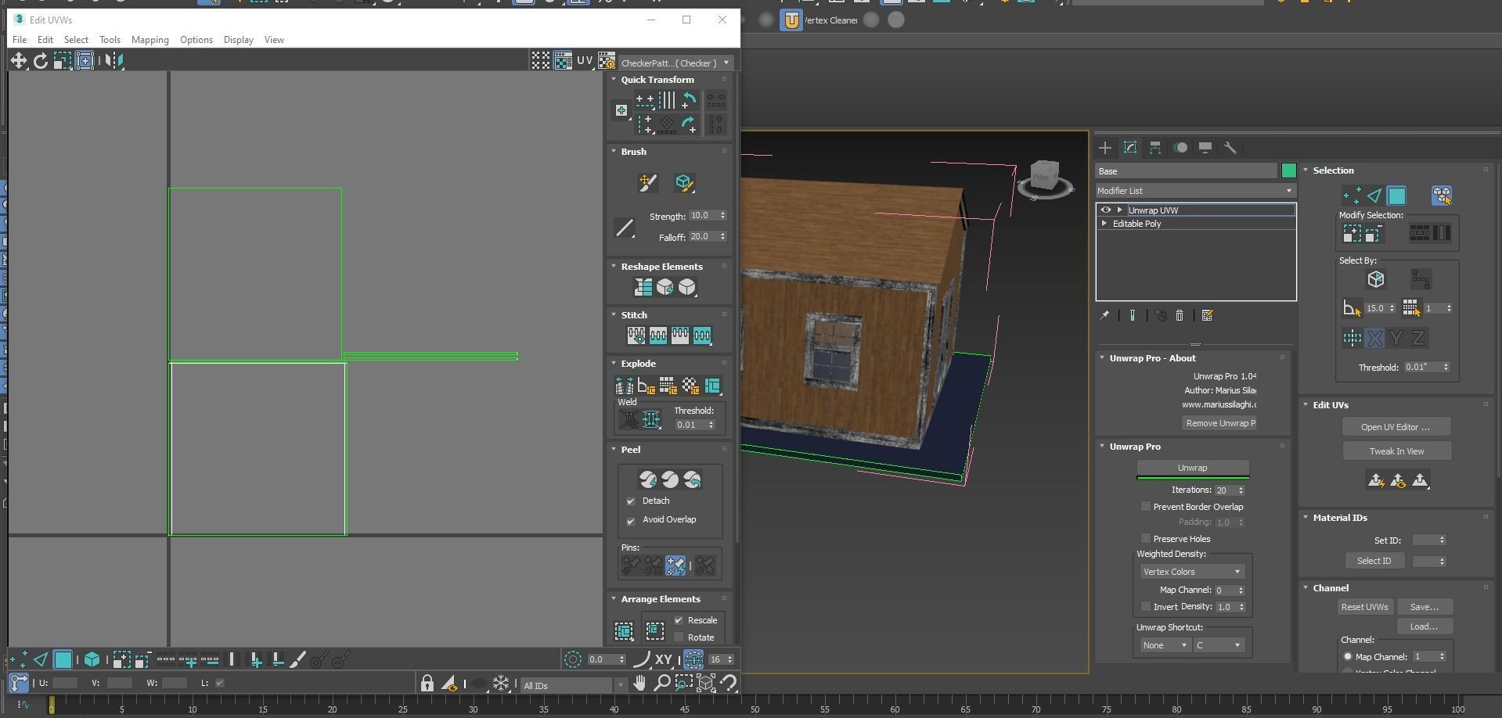This screenshot has width=1502, height=718.
Task: Click Remove modifier trash icon
Action: (1180, 315)
